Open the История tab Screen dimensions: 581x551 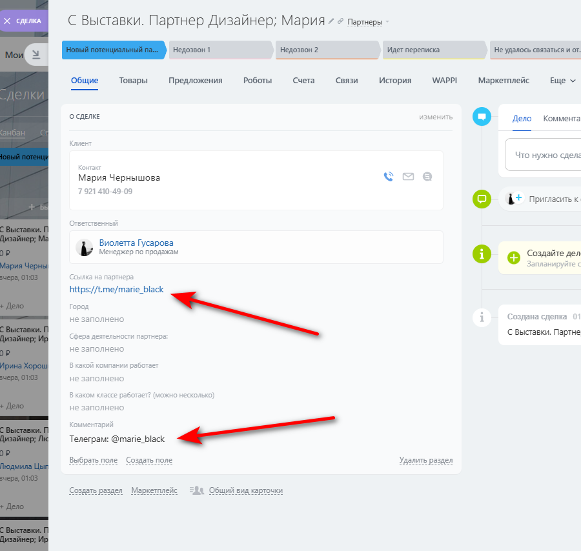tap(395, 81)
